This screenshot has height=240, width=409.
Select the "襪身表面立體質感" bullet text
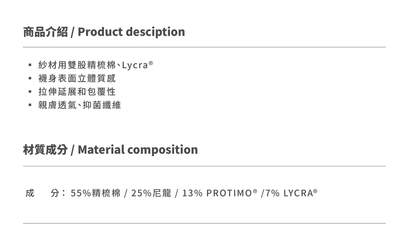(x=77, y=78)
